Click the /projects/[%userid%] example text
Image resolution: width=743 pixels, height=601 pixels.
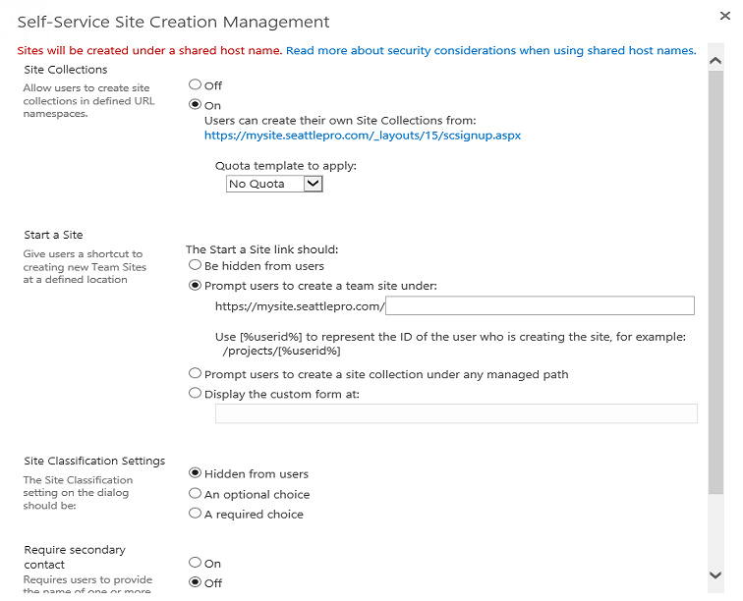(281, 351)
